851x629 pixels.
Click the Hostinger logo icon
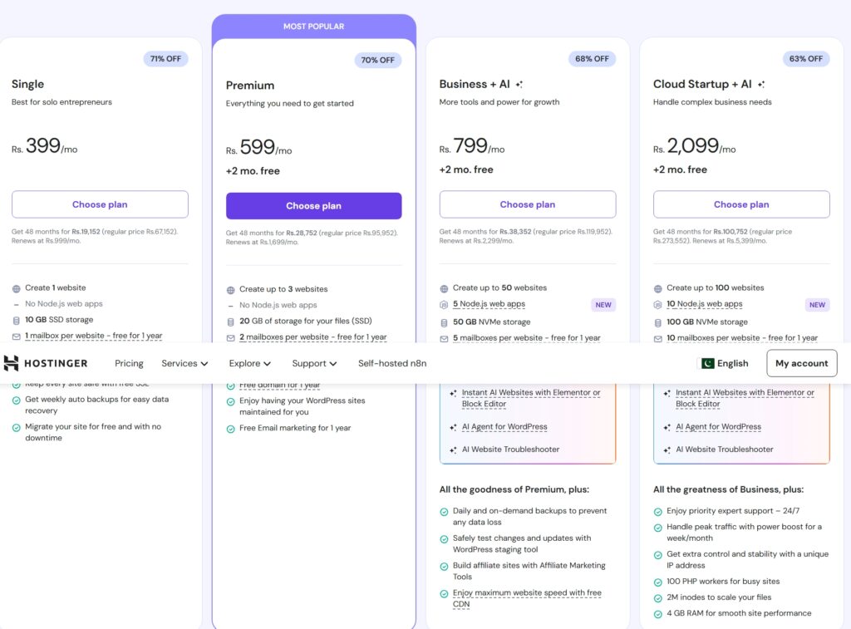[x=12, y=363]
